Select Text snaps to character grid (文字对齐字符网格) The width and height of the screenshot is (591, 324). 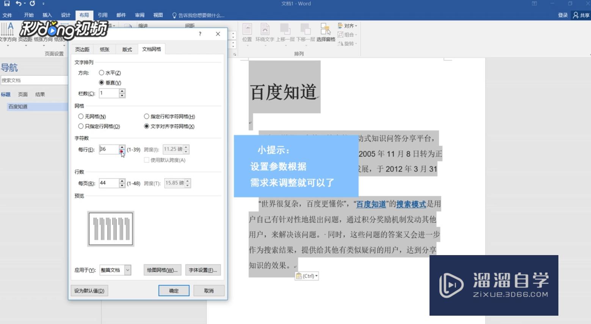(146, 126)
